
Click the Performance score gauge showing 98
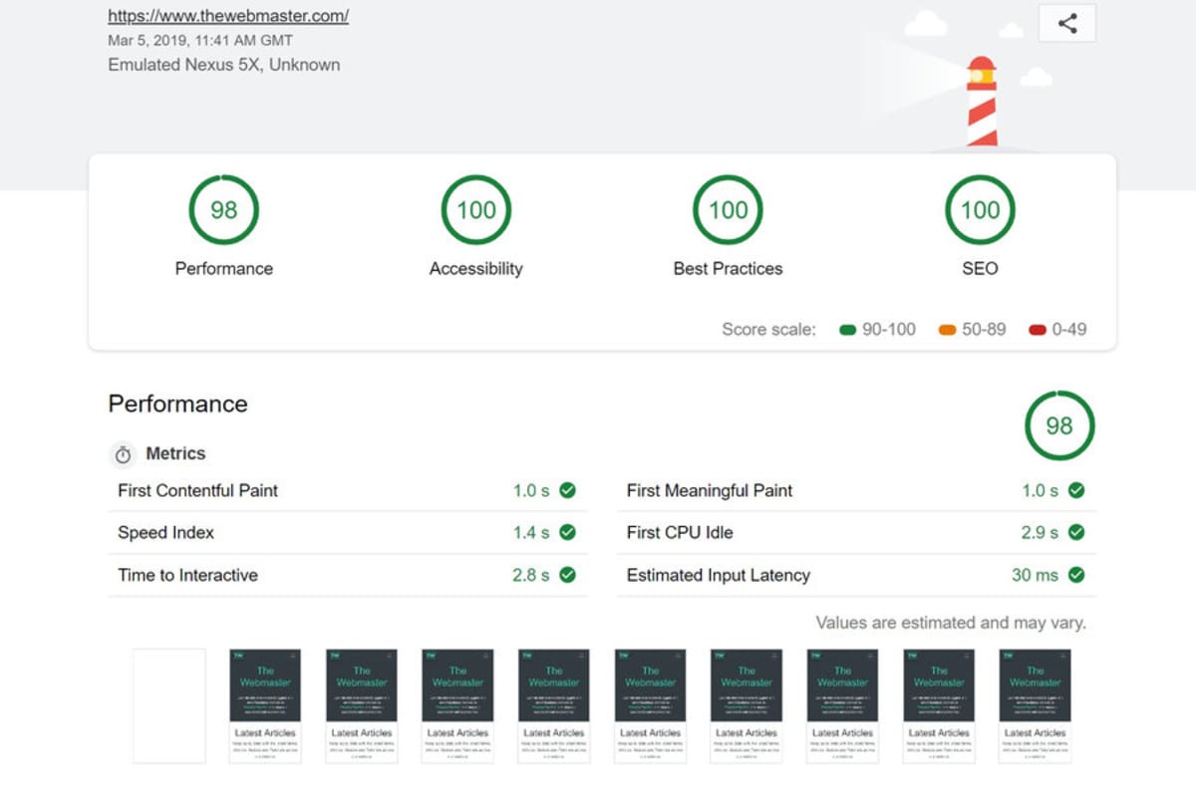224,209
